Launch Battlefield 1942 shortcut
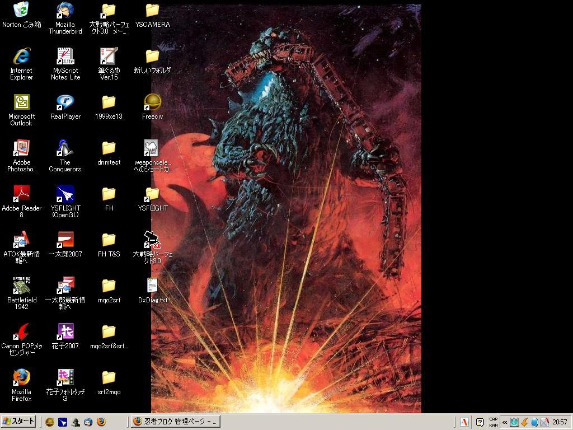The height and width of the screenshot is (430, 573). [22, 294]
